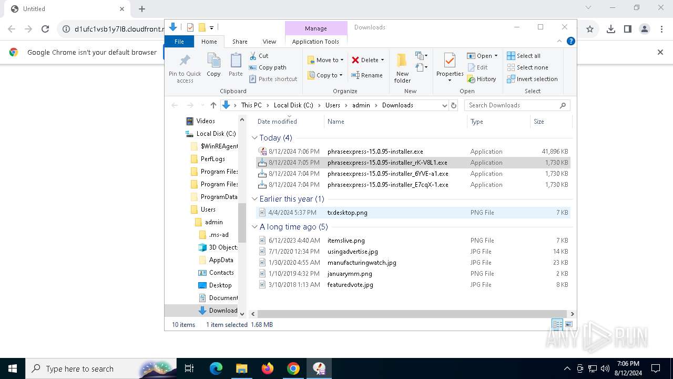The image size is (673, 379).
Task: Expand the Copy to dropdown
Action: point(341,75)
